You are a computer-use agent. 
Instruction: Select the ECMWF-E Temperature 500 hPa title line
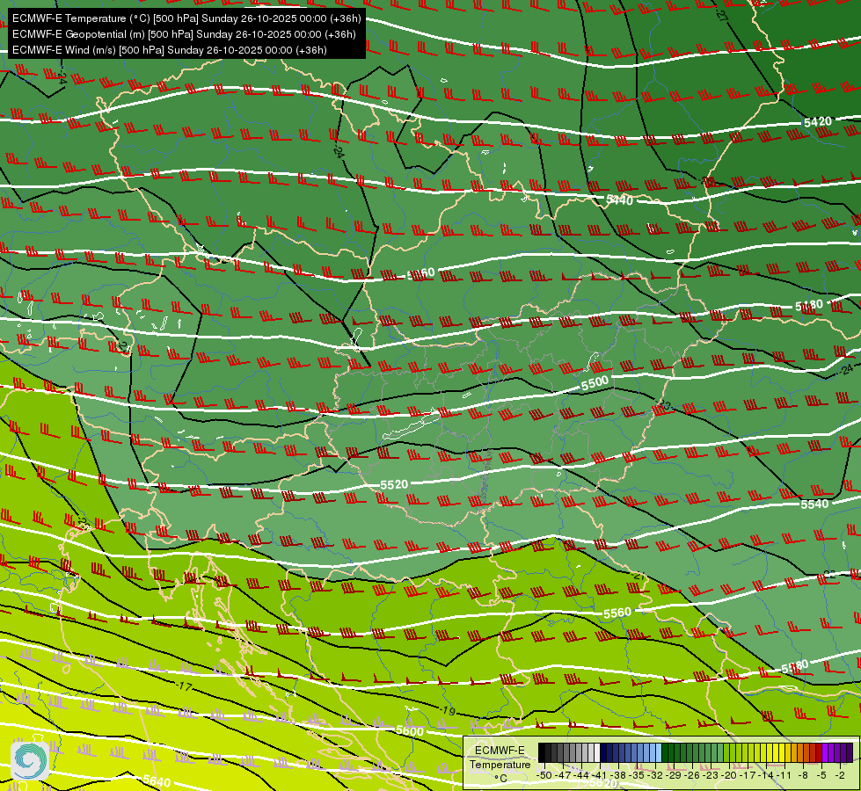186,18
